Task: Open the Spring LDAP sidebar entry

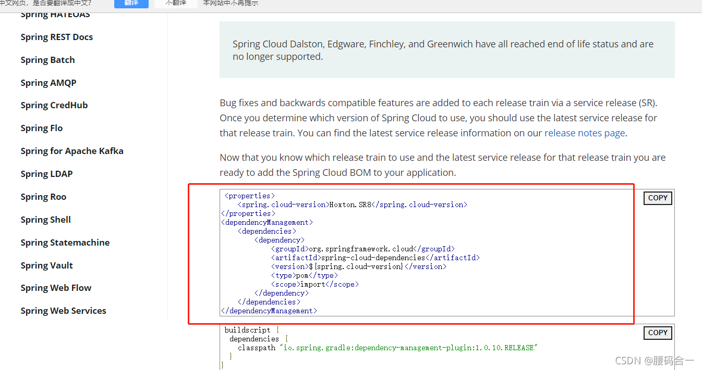Action: [x=46, y=174]
